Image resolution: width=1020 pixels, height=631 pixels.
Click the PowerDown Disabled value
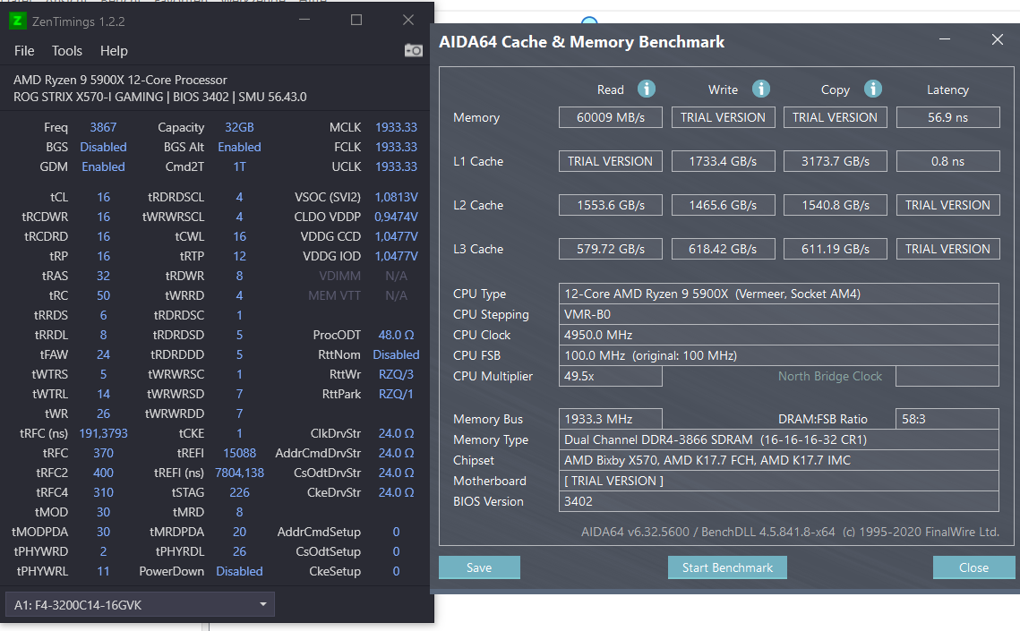(239, 571)
